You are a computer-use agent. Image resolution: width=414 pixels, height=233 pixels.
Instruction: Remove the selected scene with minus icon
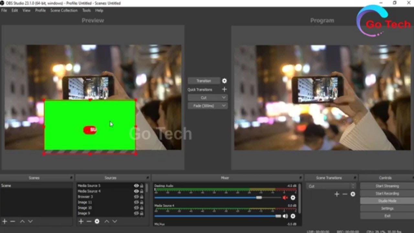point(13,221)
